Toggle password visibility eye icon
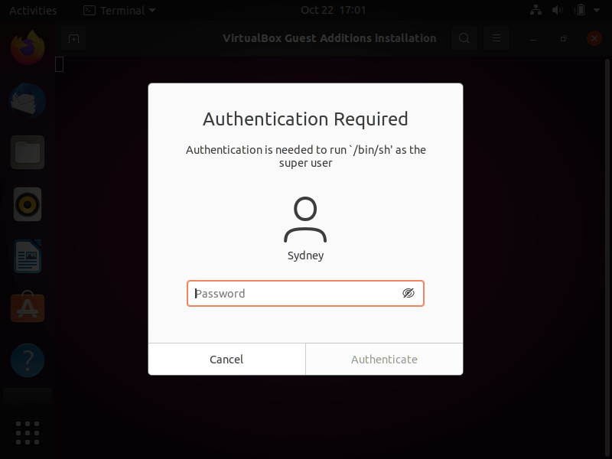 pos(409,293)
